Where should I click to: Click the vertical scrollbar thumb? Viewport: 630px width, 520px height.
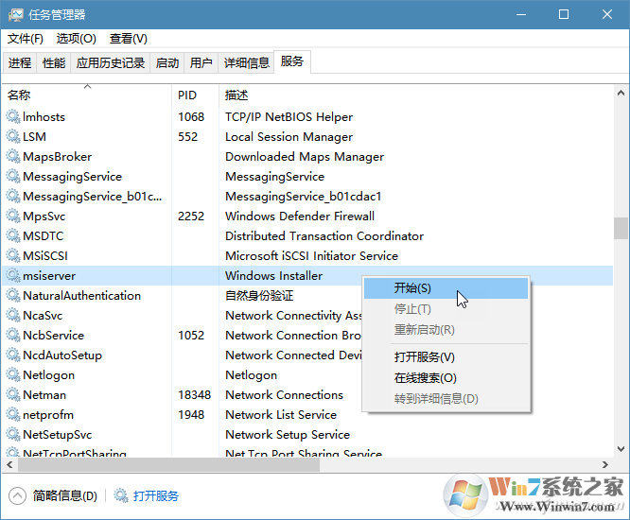(x=621, y=229)
